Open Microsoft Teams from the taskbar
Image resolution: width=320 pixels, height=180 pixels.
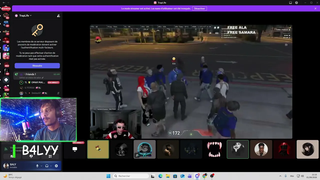coord(190,176)
